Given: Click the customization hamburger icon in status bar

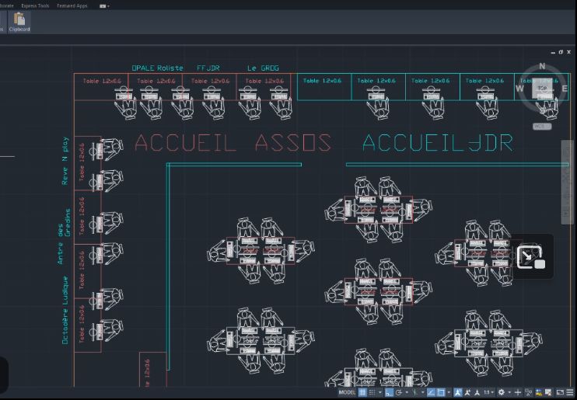Looking at the screenshot, I should (569, 393).
